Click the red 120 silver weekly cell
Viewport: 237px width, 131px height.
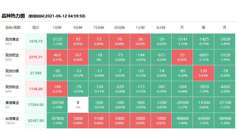[x=204, y=73]
